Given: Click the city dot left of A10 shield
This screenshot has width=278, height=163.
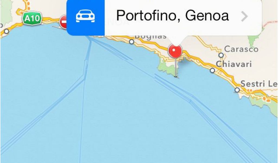Looking at the screenshot, I should 7,32.
